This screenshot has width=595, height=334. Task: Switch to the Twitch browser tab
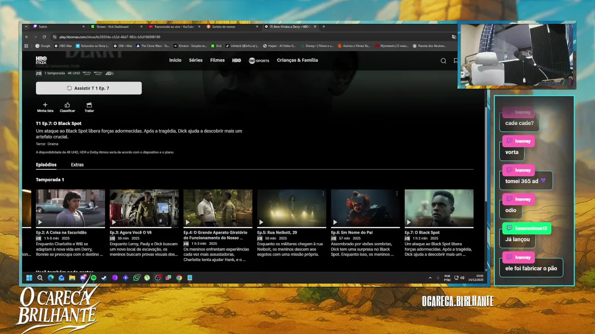(x=59, y=26)
